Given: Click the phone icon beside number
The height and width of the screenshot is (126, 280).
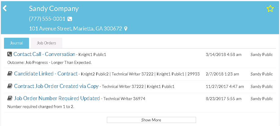Looking at the screenshot, I should pyautogui.click(x=70, y=19).
